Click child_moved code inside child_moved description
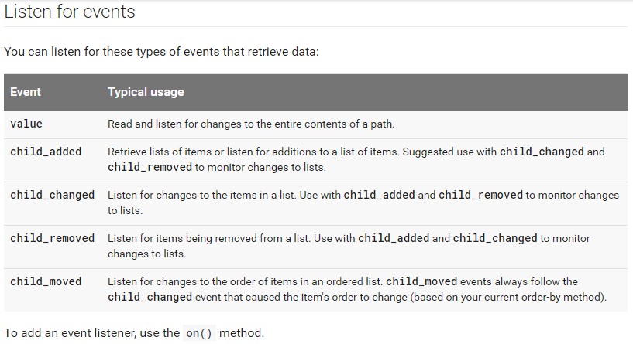 pos(421,281)
